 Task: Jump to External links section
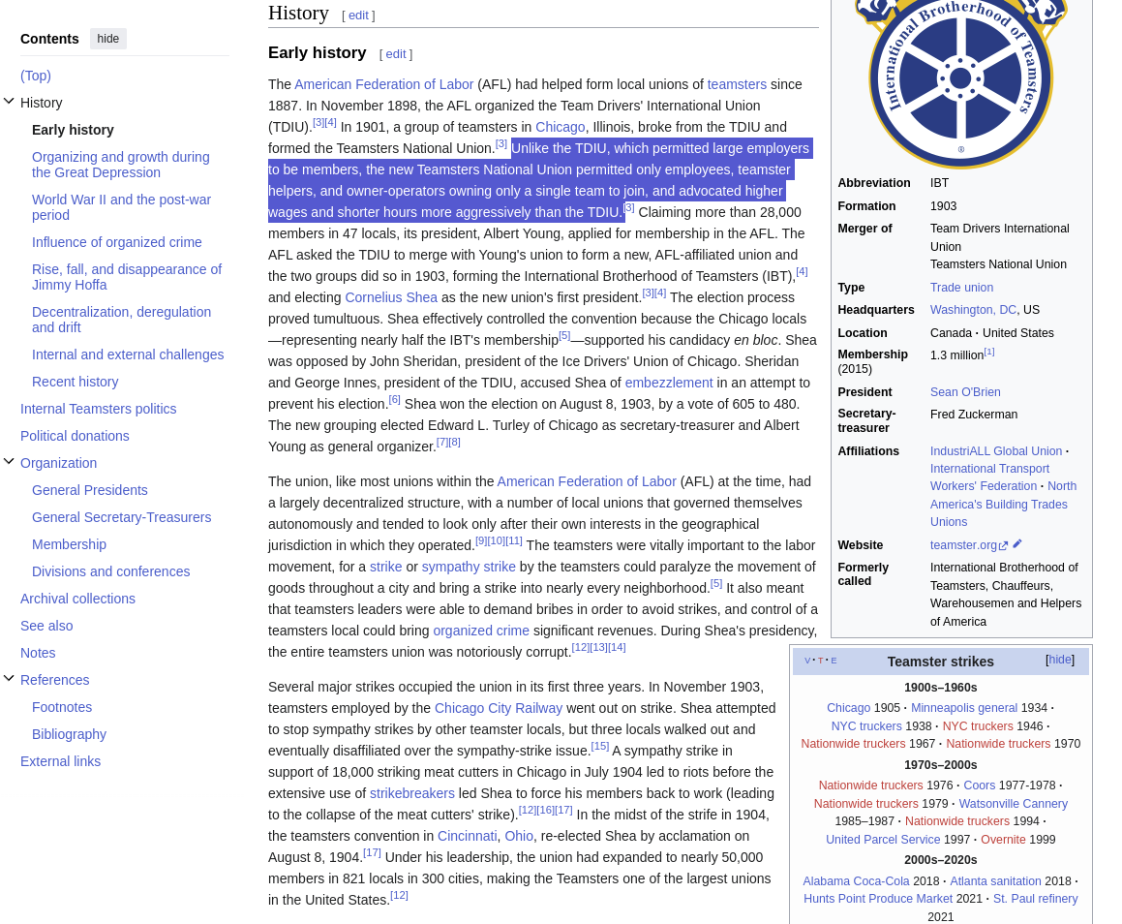pos(61,762)
